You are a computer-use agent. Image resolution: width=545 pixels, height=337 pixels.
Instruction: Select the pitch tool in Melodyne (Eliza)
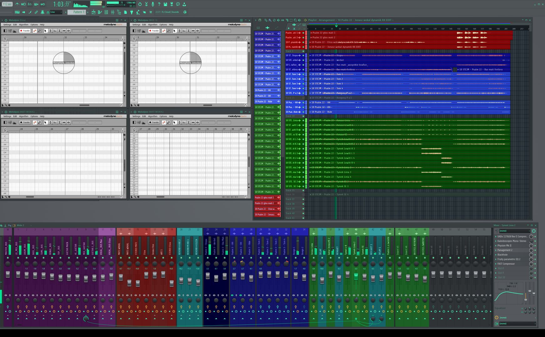[x=51, y=31]
